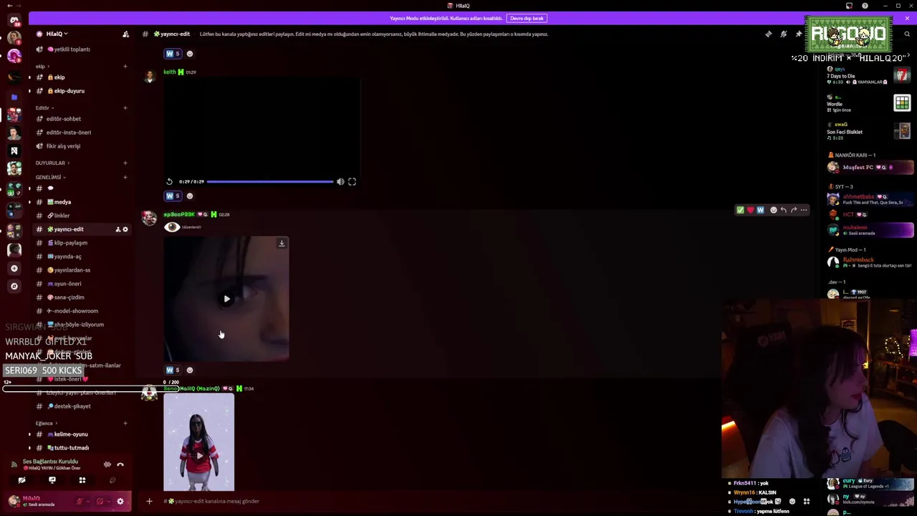The height and width of the screenshot is (516, 917).
Task: Open the HilalQ server dropdown menu
Action: (57, 34)
